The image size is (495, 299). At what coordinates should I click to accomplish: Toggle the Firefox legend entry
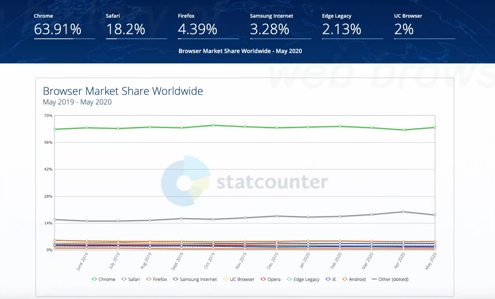click(156, 279)
